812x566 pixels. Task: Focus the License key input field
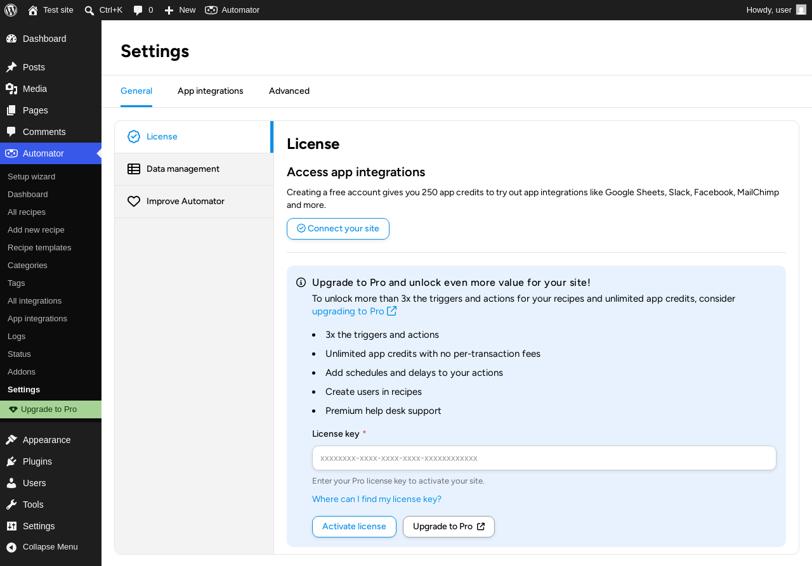pyautogui.click(x=544, y=458)
